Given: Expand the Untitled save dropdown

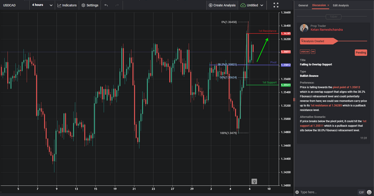Looking at the screenshot, I should click(262, 5).
